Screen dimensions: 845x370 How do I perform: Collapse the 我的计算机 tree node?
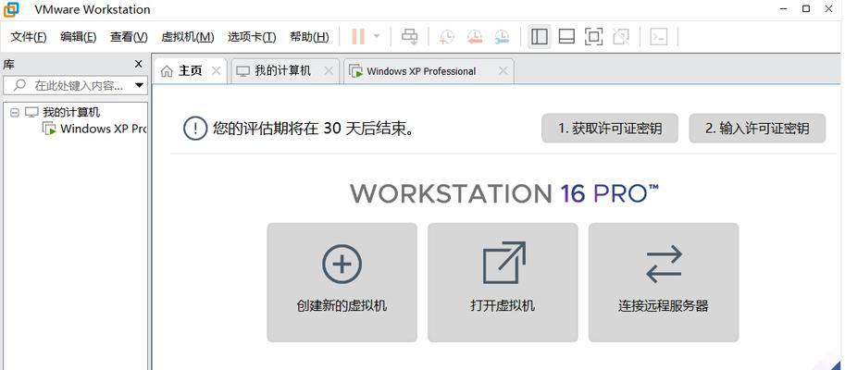[15, 113]
